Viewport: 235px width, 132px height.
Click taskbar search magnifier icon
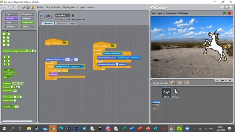(12, 129)
